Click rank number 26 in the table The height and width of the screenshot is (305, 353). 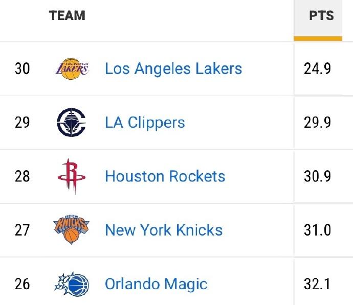(x=22, y=284)
